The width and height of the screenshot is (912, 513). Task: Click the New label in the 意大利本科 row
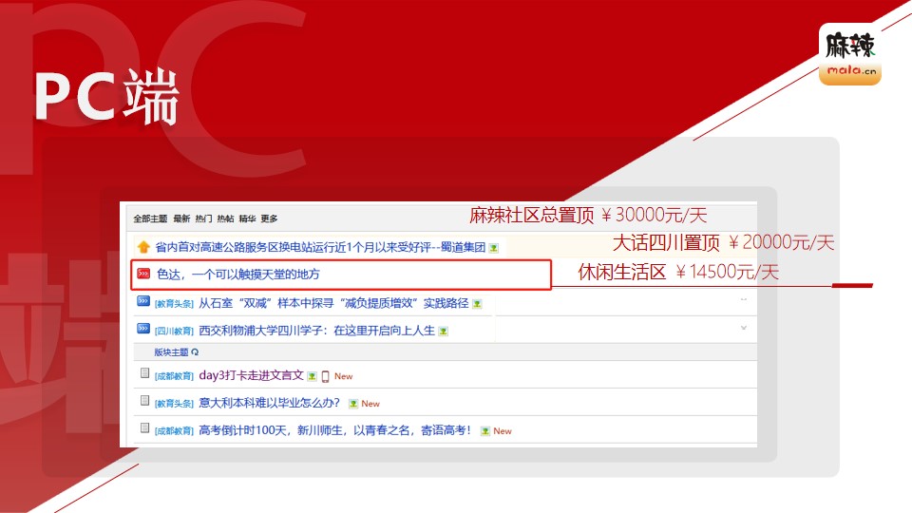(370, 404)
